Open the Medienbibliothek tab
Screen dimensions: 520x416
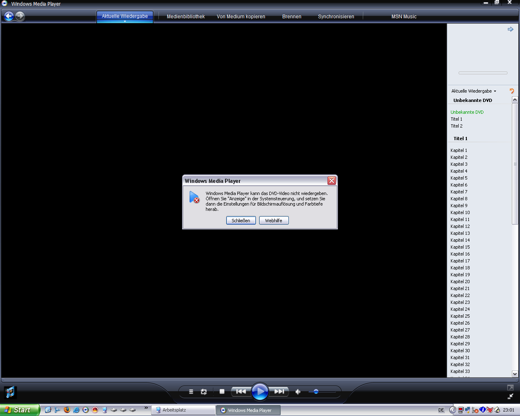[186, 17]
